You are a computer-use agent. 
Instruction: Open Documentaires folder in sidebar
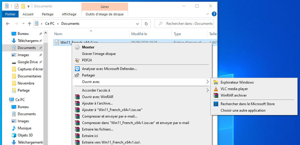coord(29,76)
